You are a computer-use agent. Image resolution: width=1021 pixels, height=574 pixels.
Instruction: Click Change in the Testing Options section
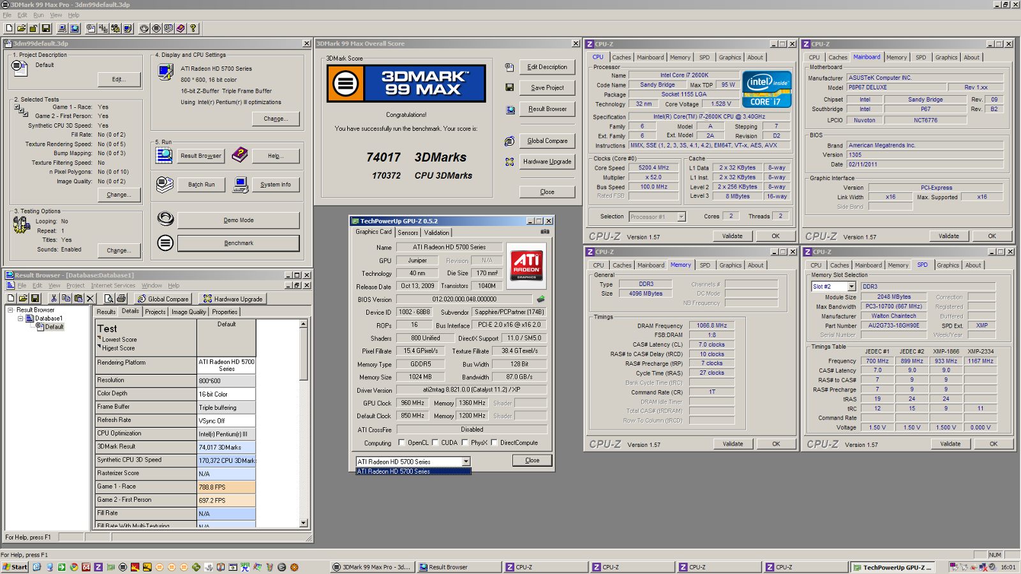click(x=119, y=250)
